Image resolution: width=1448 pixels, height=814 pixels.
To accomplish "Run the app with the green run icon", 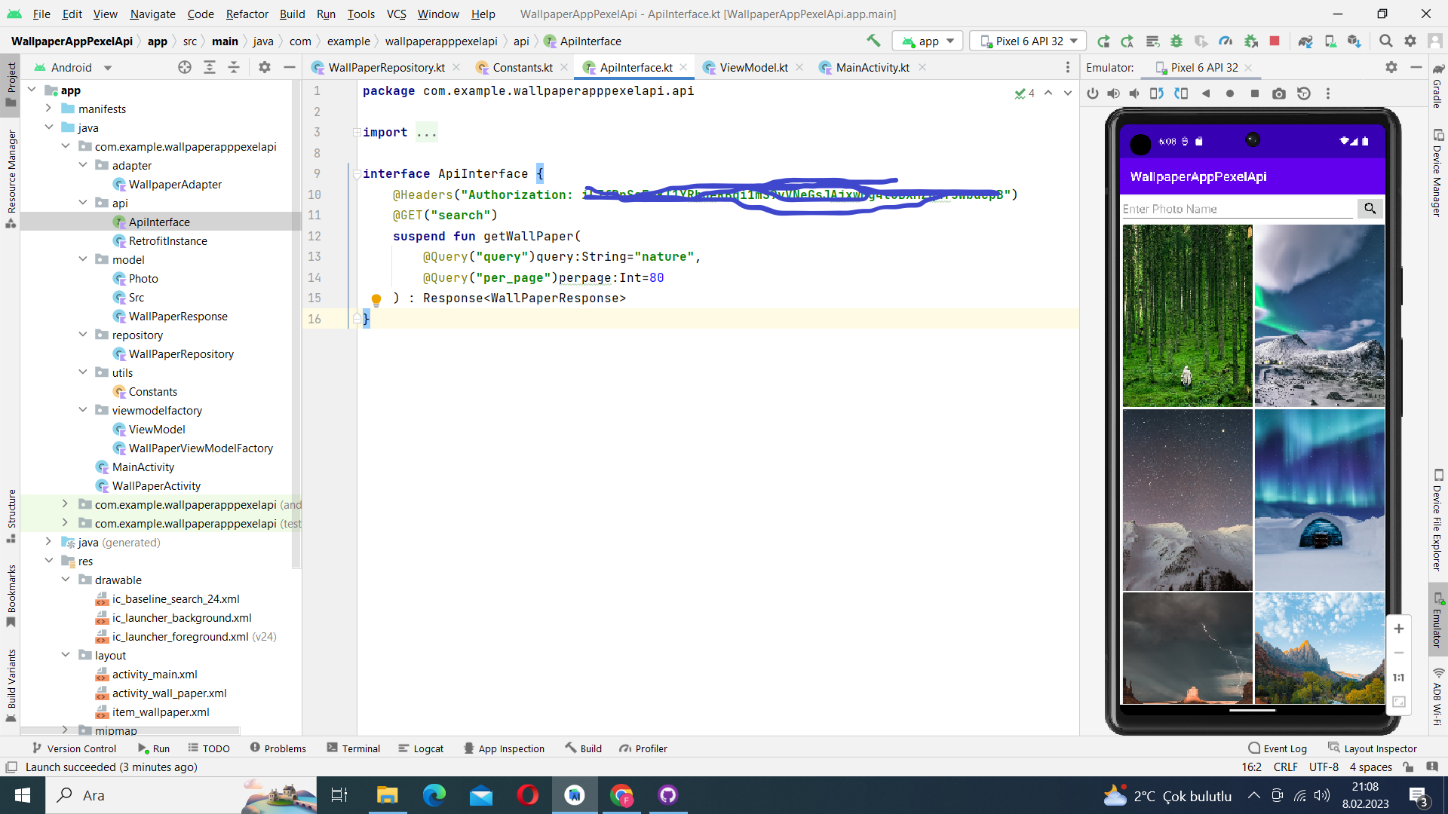I will click(1105, 41).
